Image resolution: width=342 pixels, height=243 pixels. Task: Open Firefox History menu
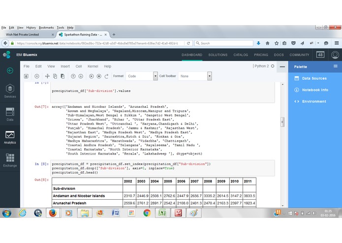click(31, 28)
